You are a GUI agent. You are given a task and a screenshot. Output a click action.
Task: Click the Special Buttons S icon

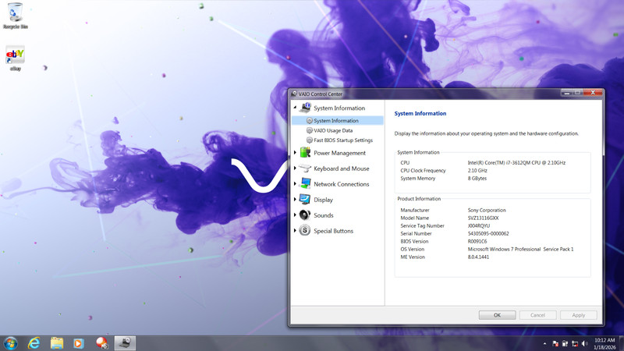point(305,230)
